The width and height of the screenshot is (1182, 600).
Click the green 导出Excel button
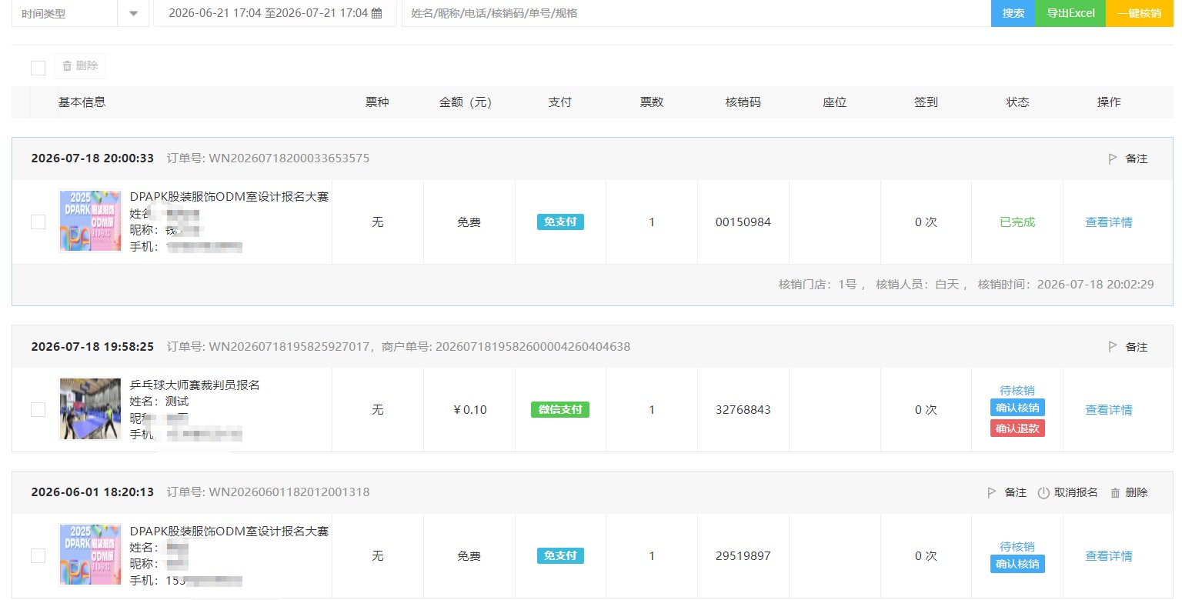click(x=1070, y=13)
